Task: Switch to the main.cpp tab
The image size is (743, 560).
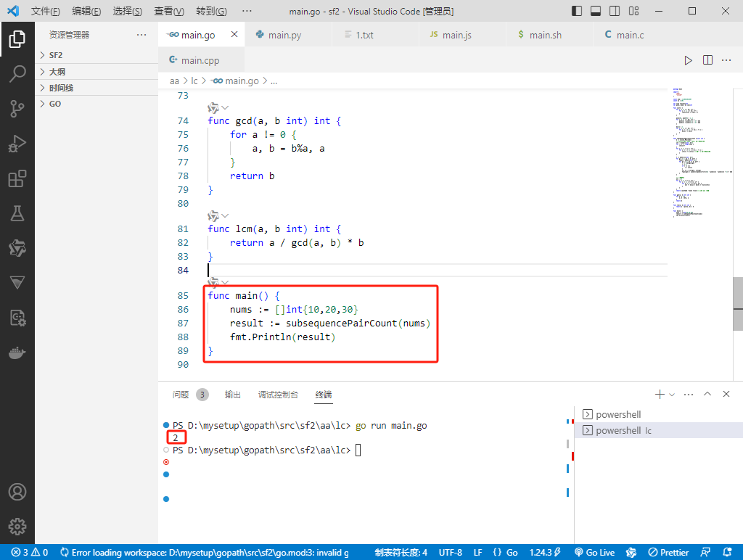Action: tap(200, 60)
